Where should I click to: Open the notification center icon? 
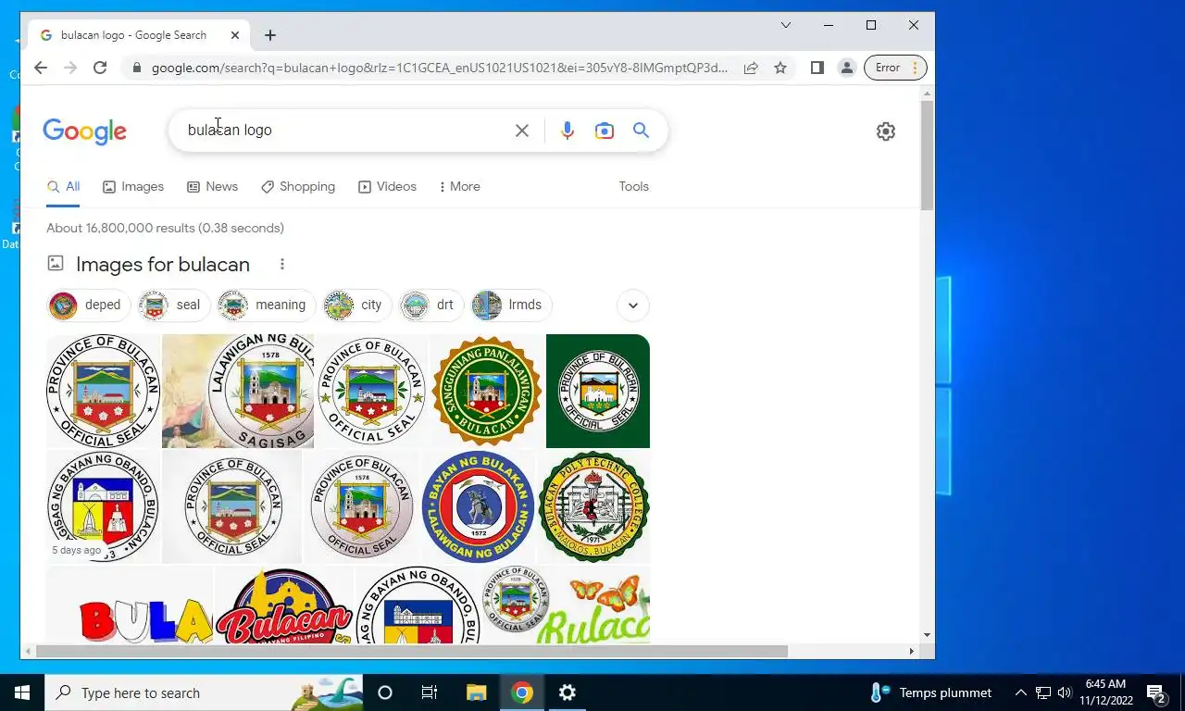click(1157, 692)
